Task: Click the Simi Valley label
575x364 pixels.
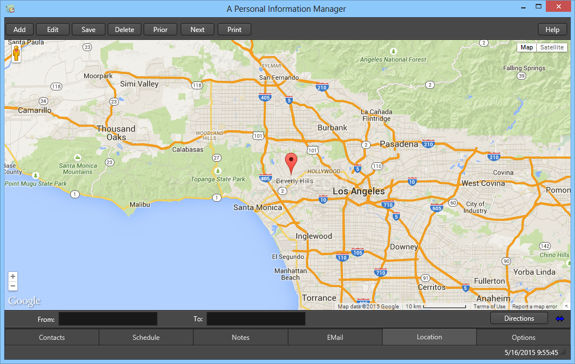Action: (139, 84)
